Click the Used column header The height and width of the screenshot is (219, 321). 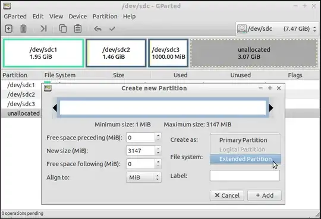(180, 75)
